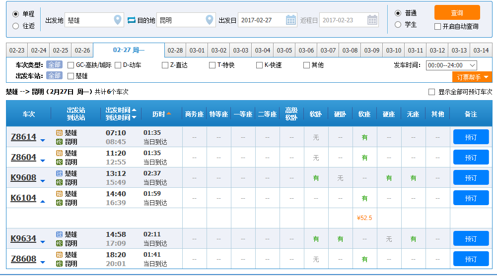Select the 往返 round-trip option
This screenshot has height=276, width=497.
16,26
